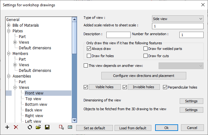Image resolution: width=208 pixels, height=135 pixels.
Task: Expand the Bills of Materials node
Action: pyautogui.click(x=8, y=25)
